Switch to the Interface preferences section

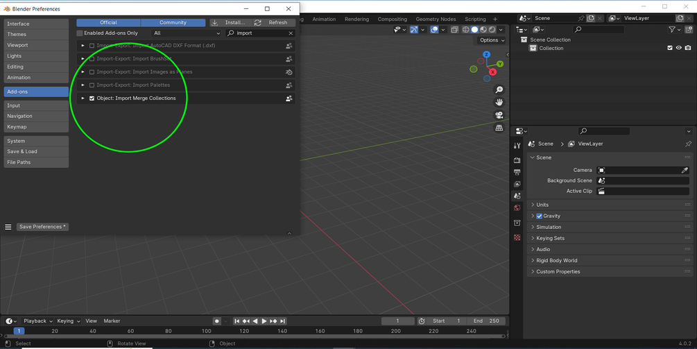click(x=36, y=24)
